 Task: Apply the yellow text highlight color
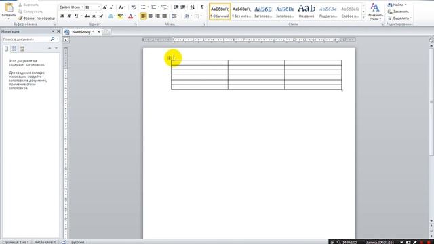(x=120, y=16)
